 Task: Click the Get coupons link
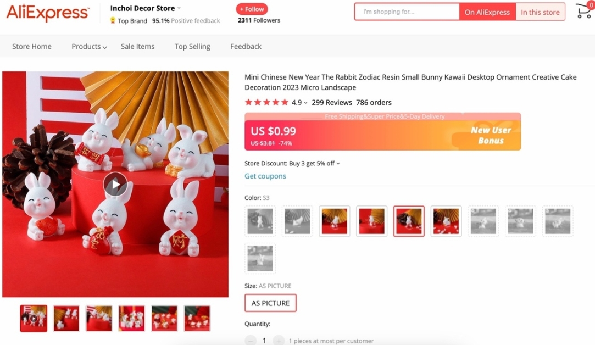265,176
